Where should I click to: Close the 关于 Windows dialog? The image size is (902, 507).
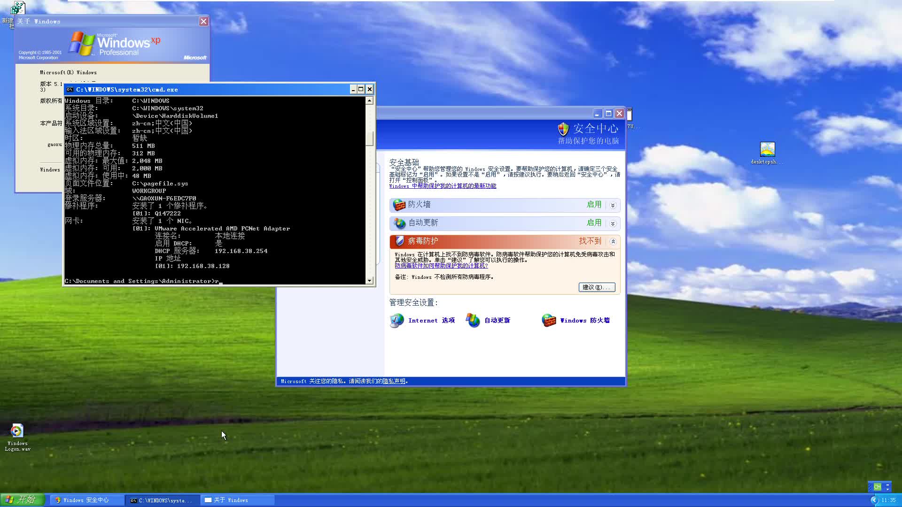[x=203, y=22]
